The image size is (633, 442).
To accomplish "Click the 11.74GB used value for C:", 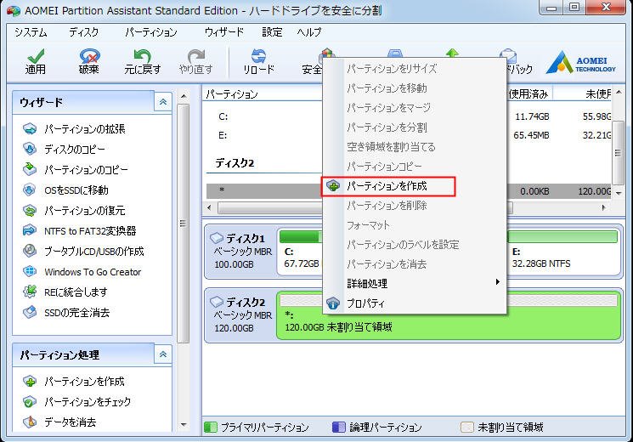I will tap(532, 116).
